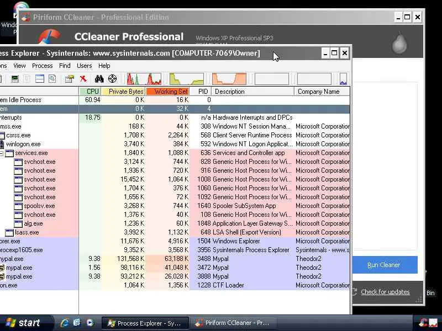Open the Help menu
This screenshot has width=442, height=331.
pyautogui.click(x=104, y=66)
